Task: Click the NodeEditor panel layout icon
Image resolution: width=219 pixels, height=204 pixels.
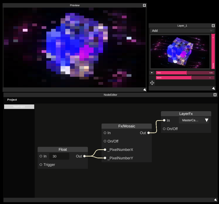Action: (x=215, y=95)
